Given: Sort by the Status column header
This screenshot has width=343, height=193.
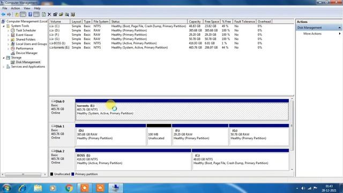Looking at the screenshot, I should tap(148, 21).
